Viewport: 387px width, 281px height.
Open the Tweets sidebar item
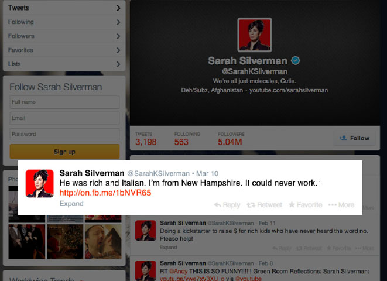tap(64, 8)
